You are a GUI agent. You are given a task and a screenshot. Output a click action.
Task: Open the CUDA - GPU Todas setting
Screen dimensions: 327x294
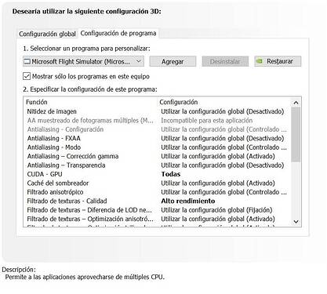click(x=171, y=174)
